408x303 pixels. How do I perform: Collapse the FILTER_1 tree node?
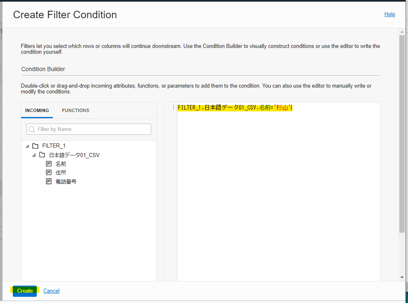tap(27, 146)
